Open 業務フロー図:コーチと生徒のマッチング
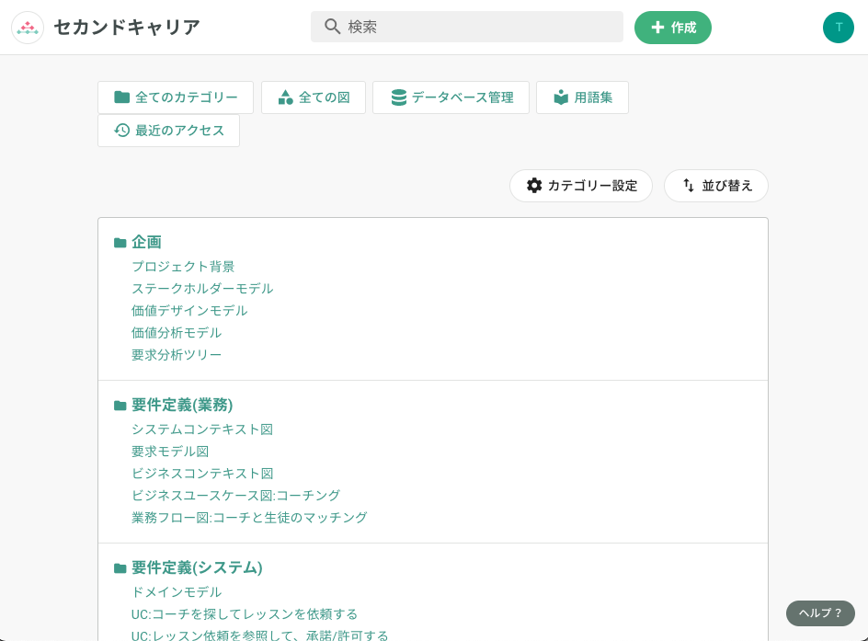The image size is (868, 641). click(249, 517)
